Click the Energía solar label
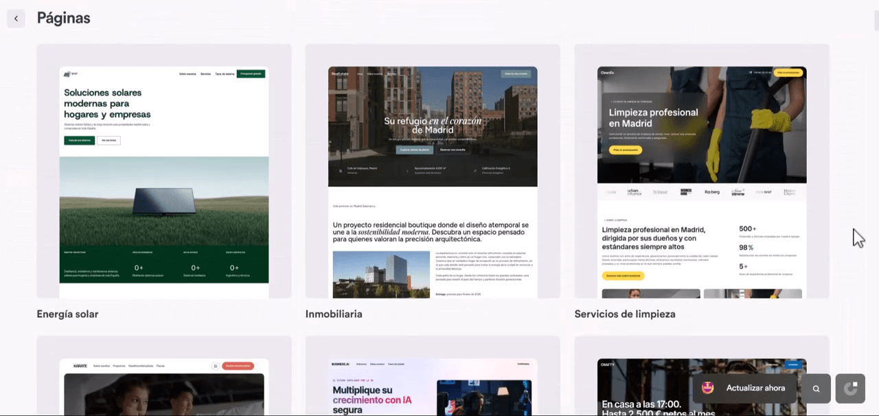This screenshot has width=879, height=416. click(x=67, y=314)
